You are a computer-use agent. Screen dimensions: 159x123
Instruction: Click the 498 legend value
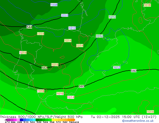click(x=20, y=122)
